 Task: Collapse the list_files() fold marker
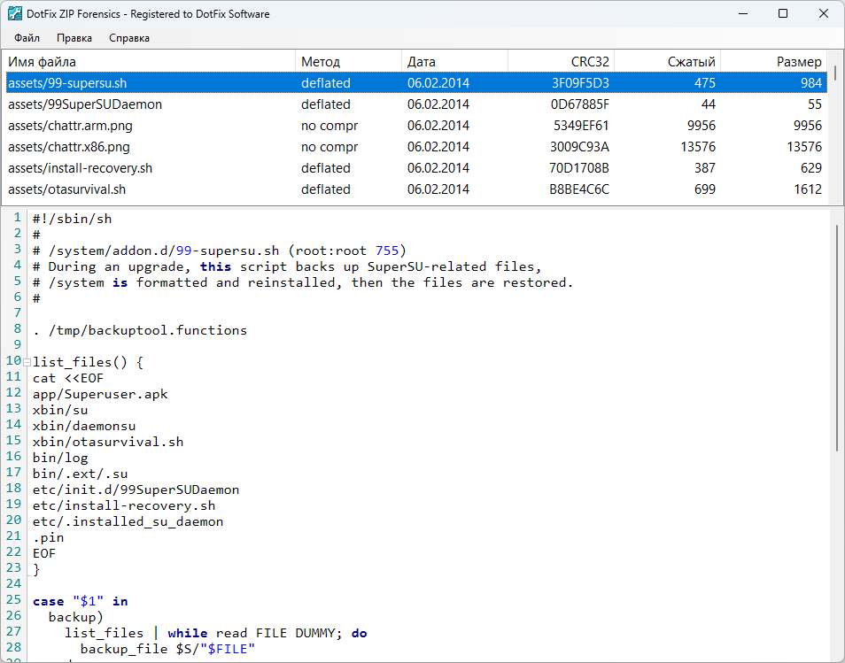click(x=27, y=362)
